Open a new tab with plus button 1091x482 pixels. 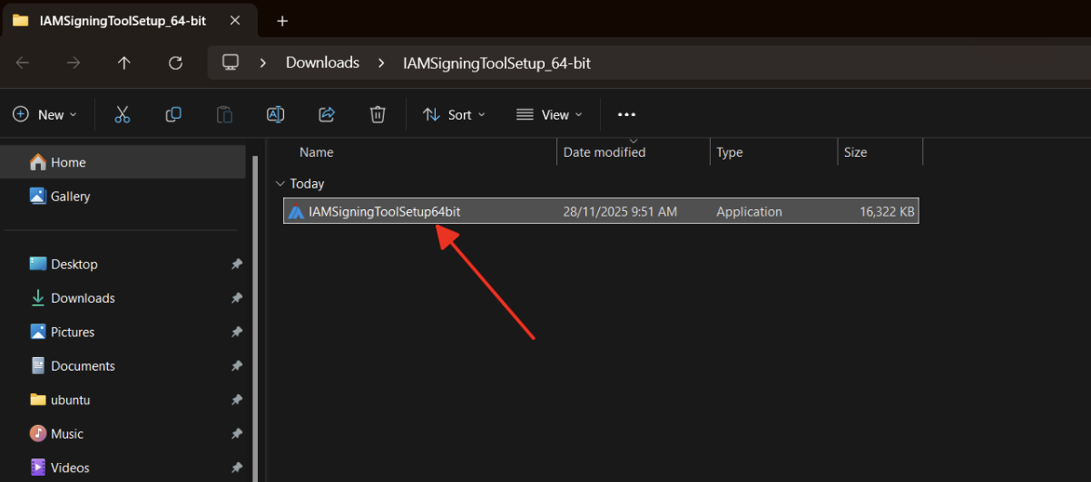tap(282, 20)
